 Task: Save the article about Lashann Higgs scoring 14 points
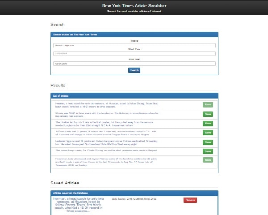208,142
